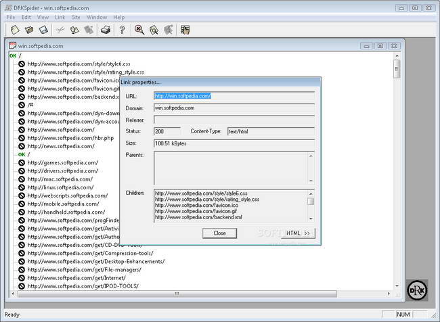The image size is (440, 322).
Task: Click the blocked icon beside File-managers link
Action: [x=22, y=270]
